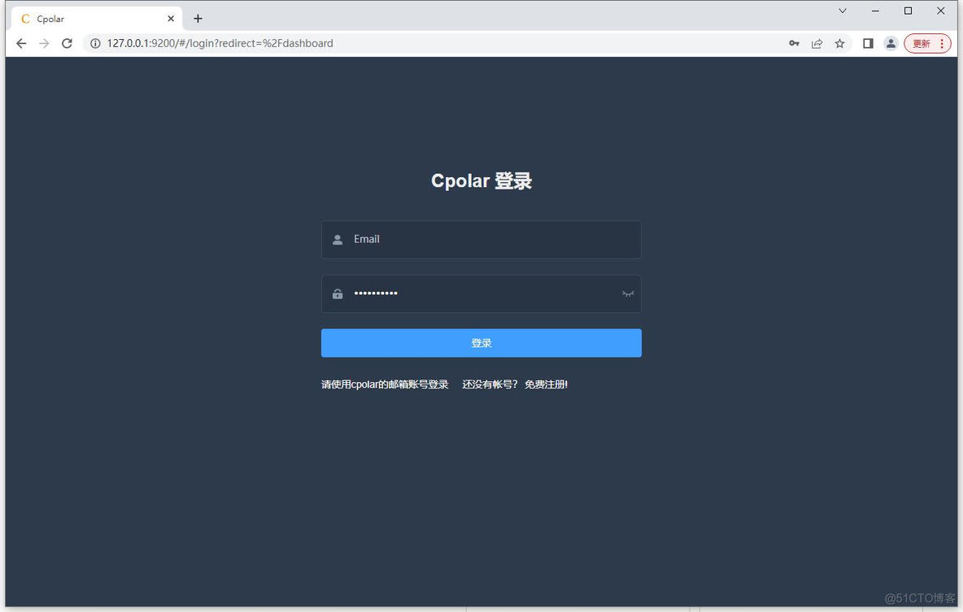Click the 免费注册! register link
Image resolution: width=963 pixels, height=612 pixels.
546,384
